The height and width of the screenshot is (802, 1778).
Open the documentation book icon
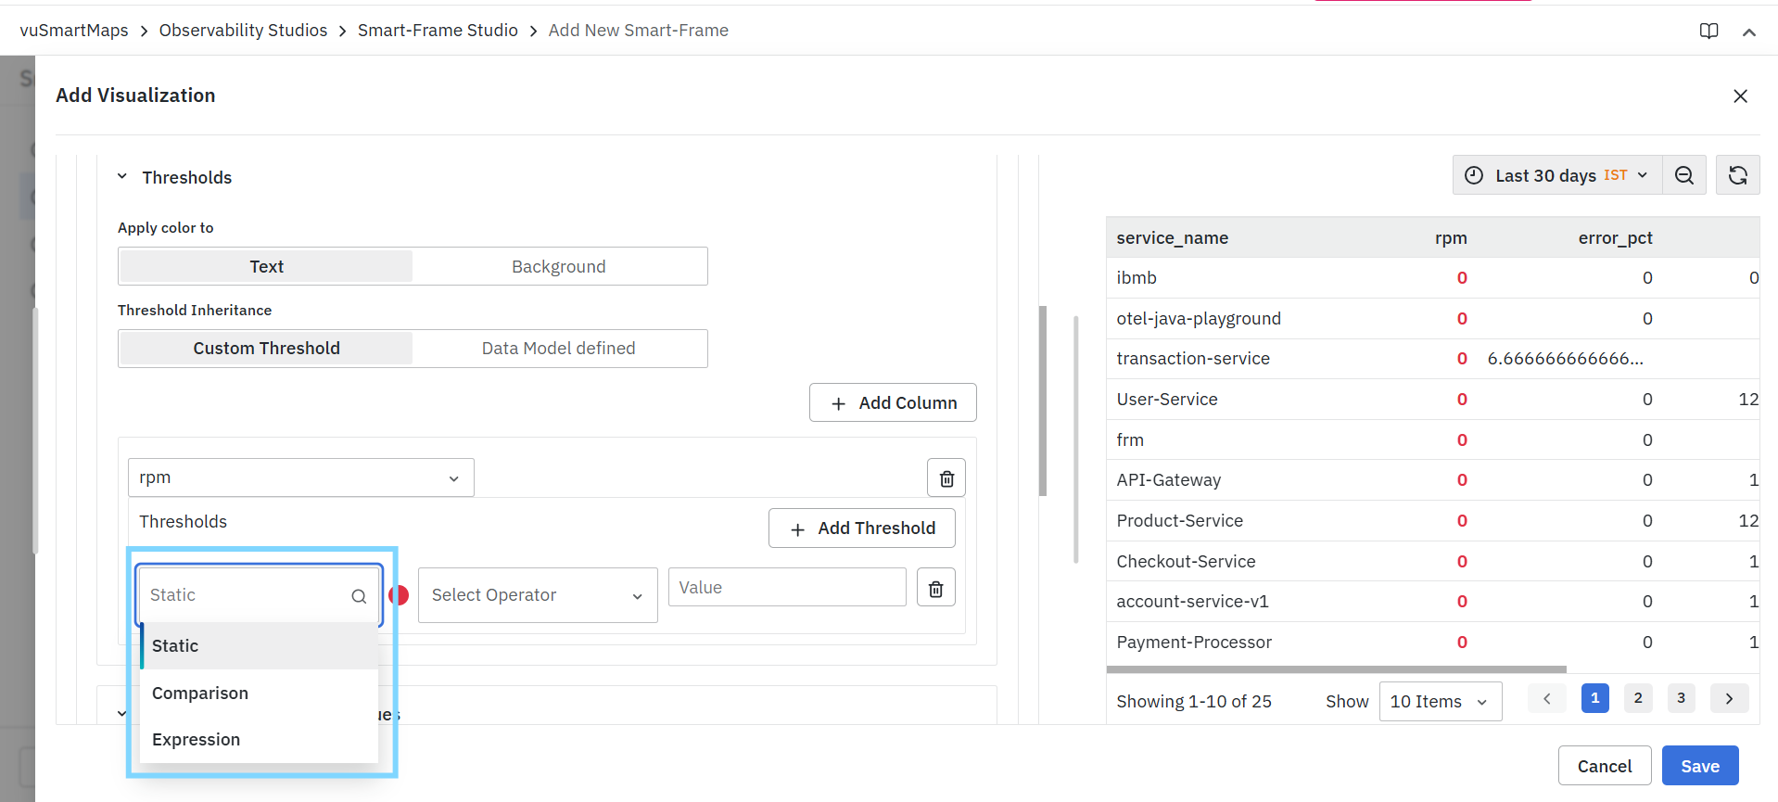click(1708, 31)
